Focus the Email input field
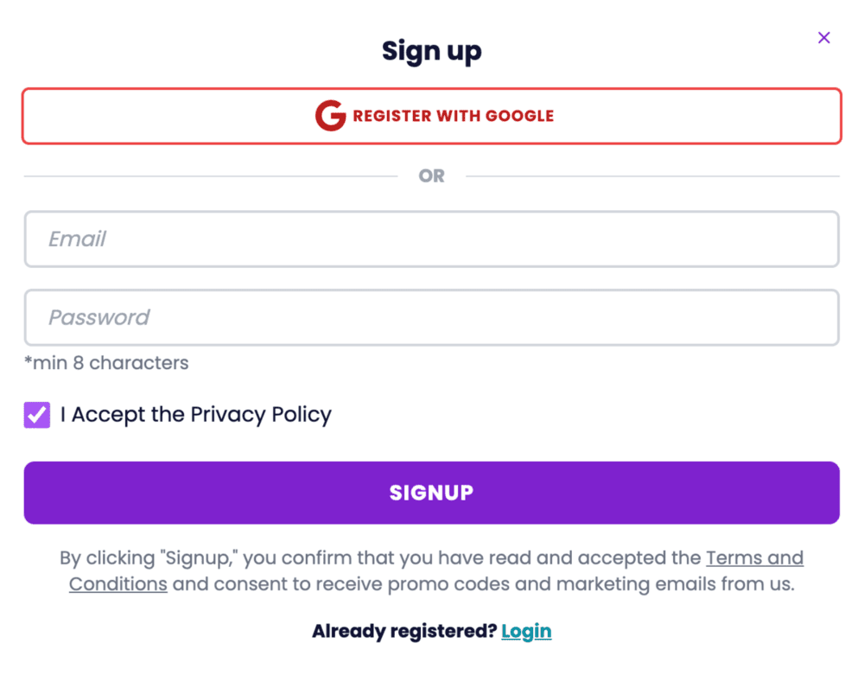Screen dimensions: 864x675 [431, 239]
